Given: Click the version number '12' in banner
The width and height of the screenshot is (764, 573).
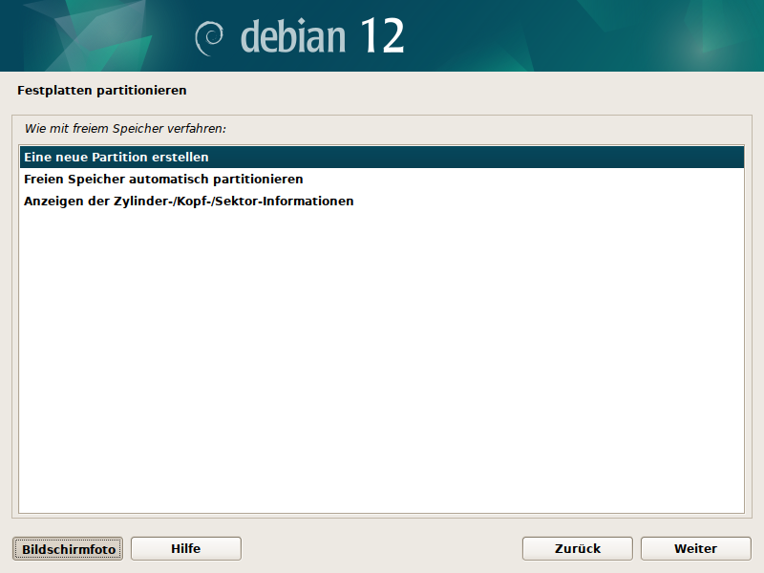Looking at the screenshot, I should coord(383,37).
